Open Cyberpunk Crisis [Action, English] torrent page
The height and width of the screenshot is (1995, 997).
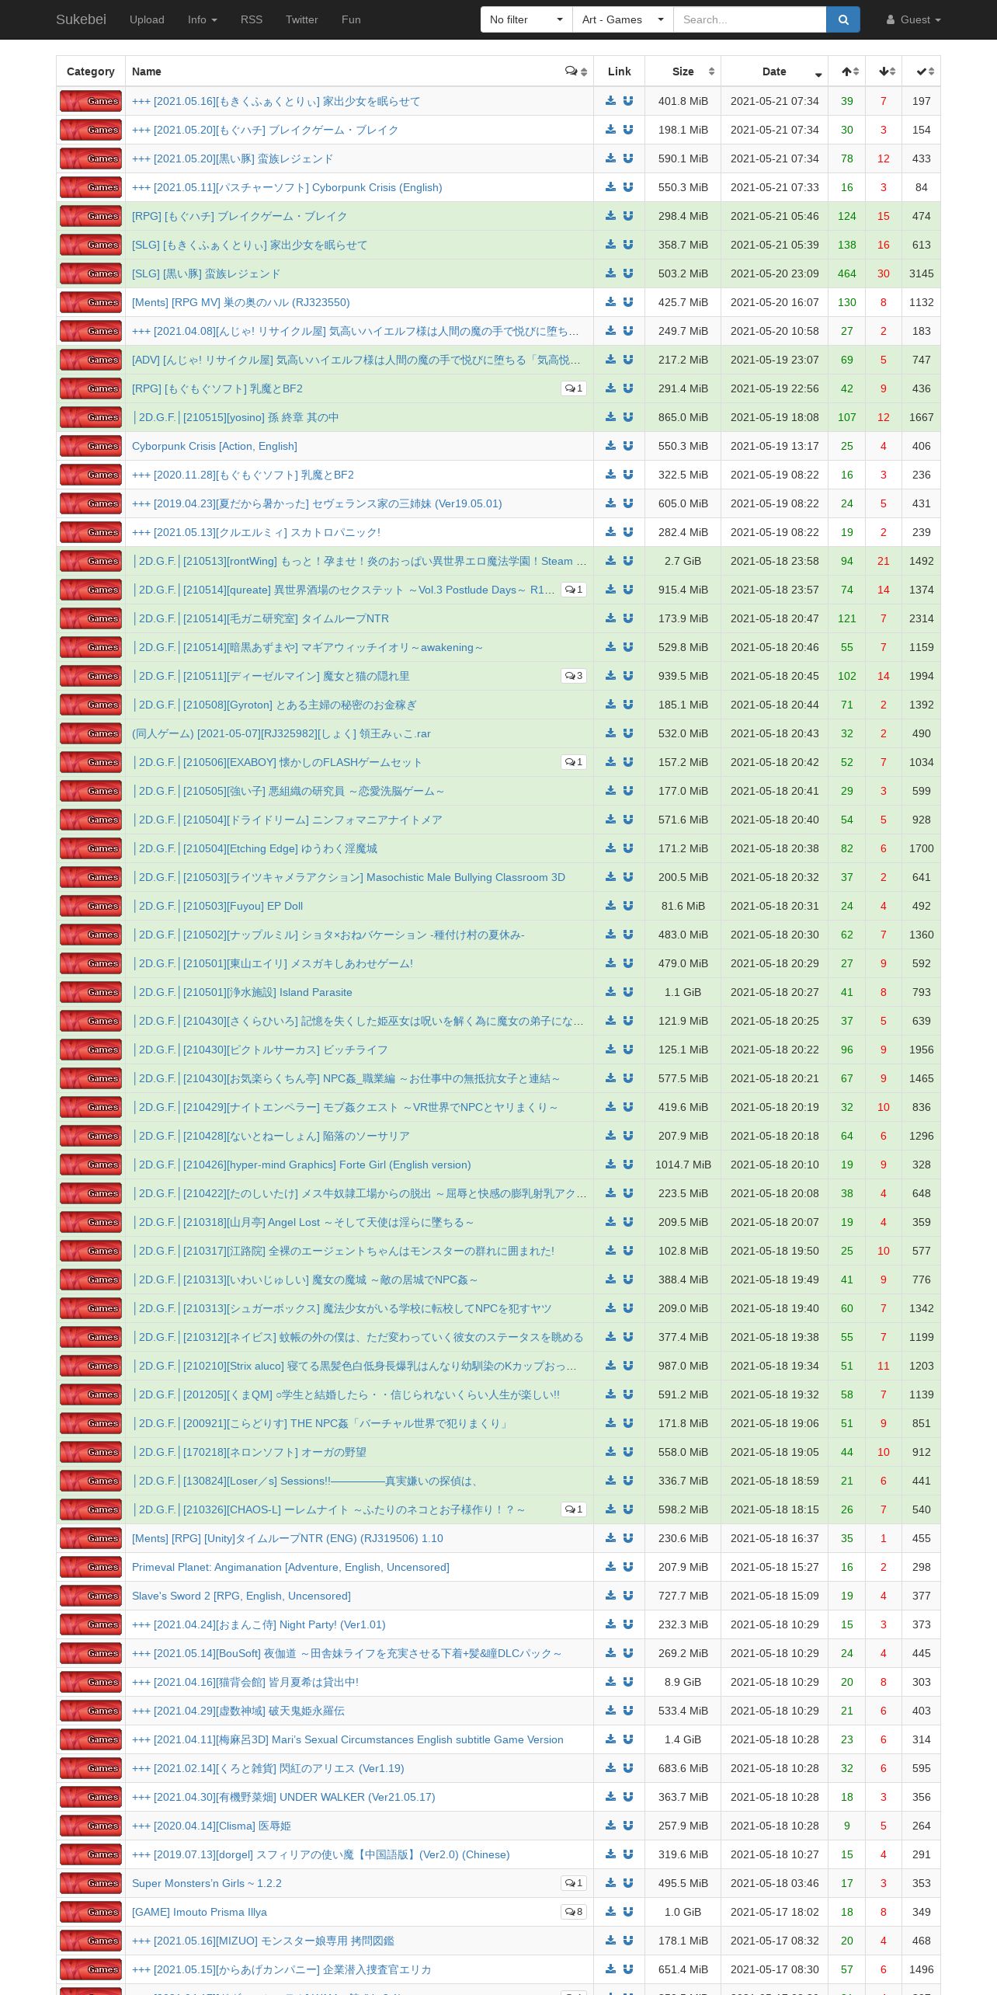point(214,446)
